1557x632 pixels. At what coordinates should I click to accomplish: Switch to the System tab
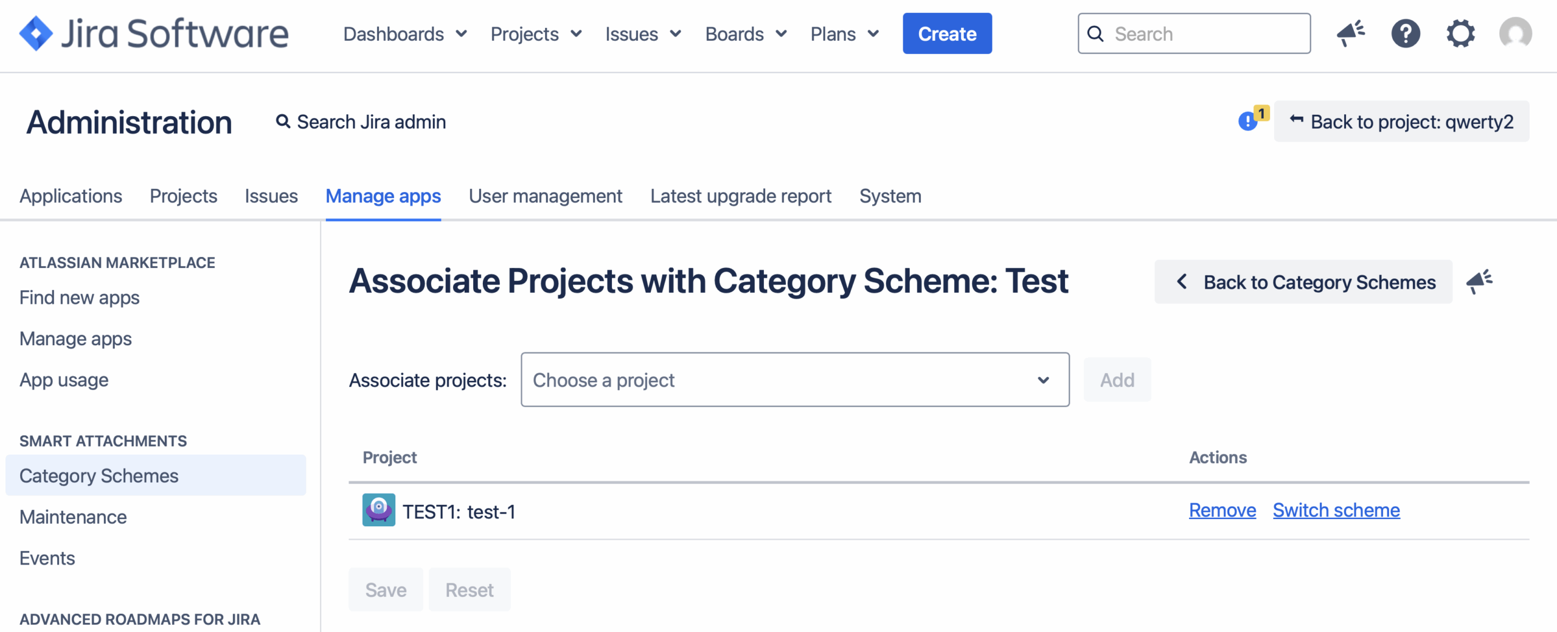click(890, 196)
